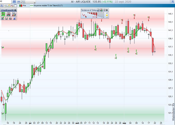This screenshot has height=125, width=175.
Task: Click the red horizontal timing arrow
Action: tap(95, 17)
